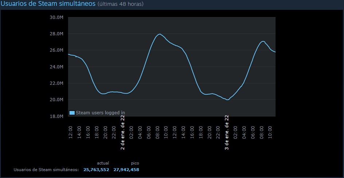Screen dimensions: 344x178
Task: Click the 26.0M y-axis label
Action: click(57, 50)
